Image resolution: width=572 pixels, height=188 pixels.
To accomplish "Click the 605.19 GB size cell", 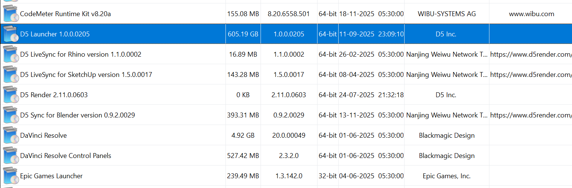I will pos(243,34).
